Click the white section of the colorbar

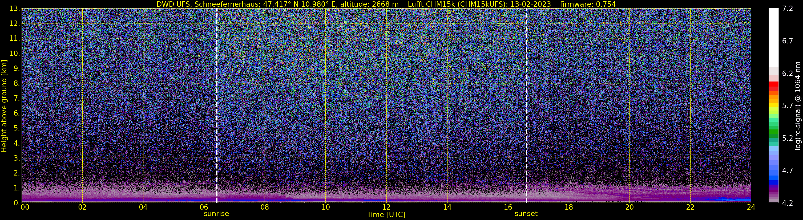pyautogui.click(x=773, y=37)
